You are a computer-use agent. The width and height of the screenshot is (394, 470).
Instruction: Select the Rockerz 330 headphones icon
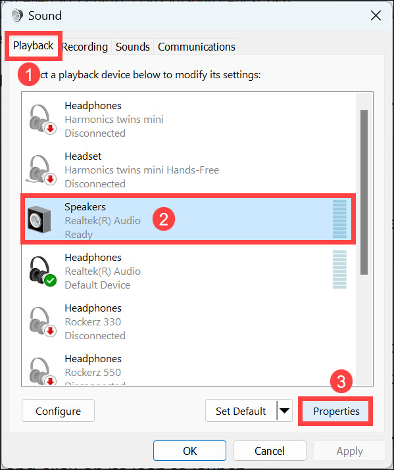tap(42, 322)
